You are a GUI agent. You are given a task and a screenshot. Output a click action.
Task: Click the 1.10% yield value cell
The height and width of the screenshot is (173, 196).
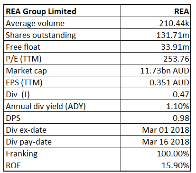156,106
